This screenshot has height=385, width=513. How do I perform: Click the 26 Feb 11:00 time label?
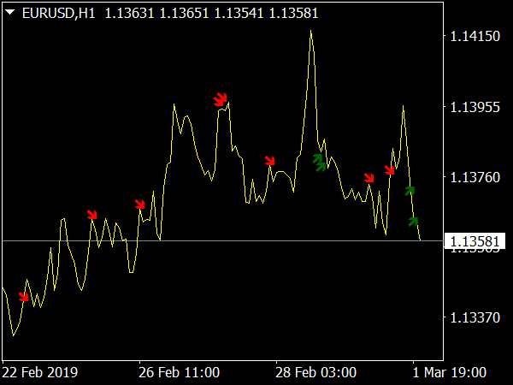pyautogui.click(x=179, y=372)
